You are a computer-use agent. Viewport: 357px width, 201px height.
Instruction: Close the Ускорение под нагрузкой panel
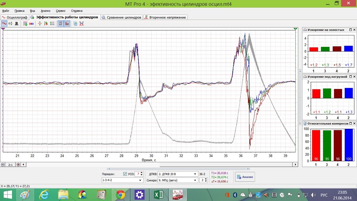point(354,77)
